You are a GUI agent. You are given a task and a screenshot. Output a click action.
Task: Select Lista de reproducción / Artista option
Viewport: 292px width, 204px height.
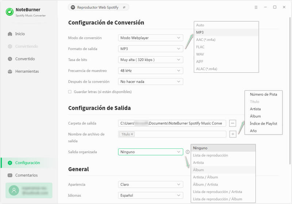pos(223,192)
